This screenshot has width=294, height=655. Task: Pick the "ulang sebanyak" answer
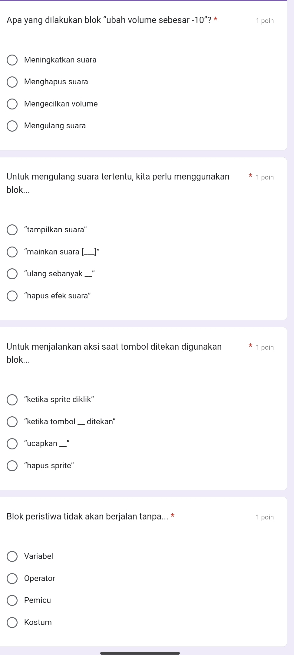[x=12, y=274]
